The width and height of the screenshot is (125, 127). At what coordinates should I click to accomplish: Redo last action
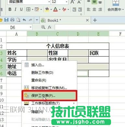click(31, 20)
